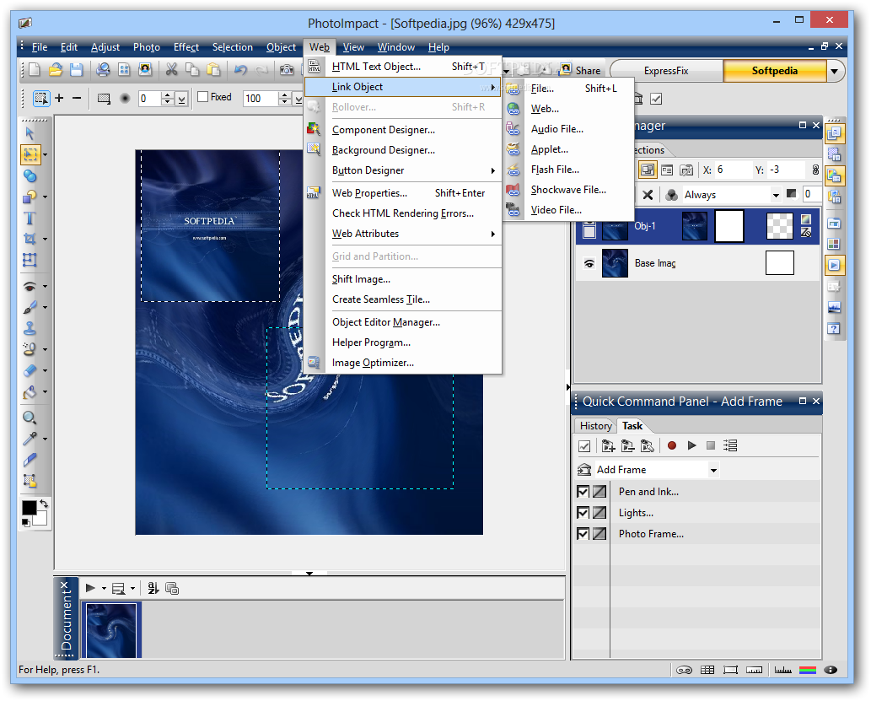The height and width of the screenshot is (701, 871).
Task: Select the Zoom magnifier tool
Action: point(30,418)
